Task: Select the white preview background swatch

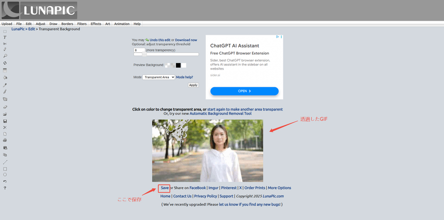Action: pos(184,65)
